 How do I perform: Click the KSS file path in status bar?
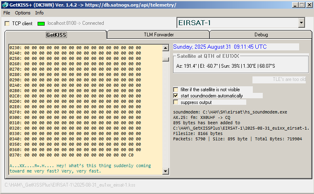click(70, 185)
